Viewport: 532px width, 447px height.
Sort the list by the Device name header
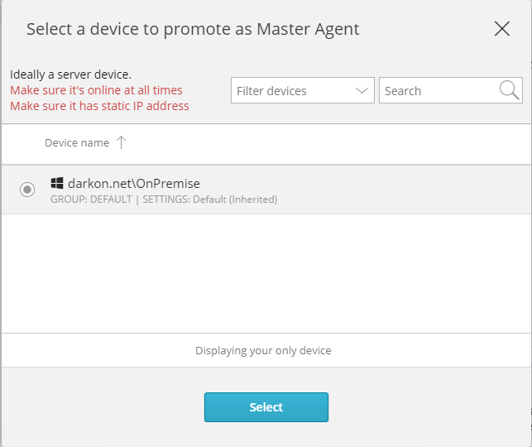coord(77,143)
